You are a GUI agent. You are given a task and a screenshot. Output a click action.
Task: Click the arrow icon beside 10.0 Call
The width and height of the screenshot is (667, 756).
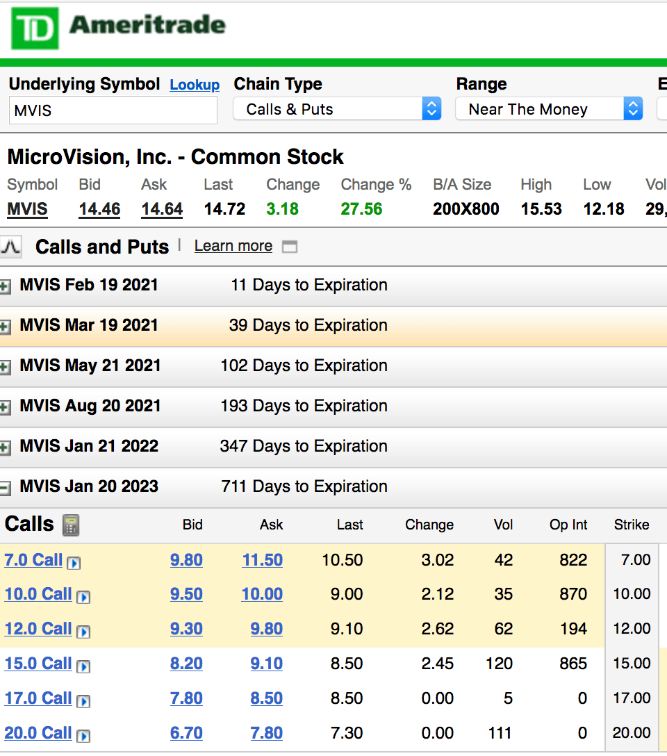point(83,596)
